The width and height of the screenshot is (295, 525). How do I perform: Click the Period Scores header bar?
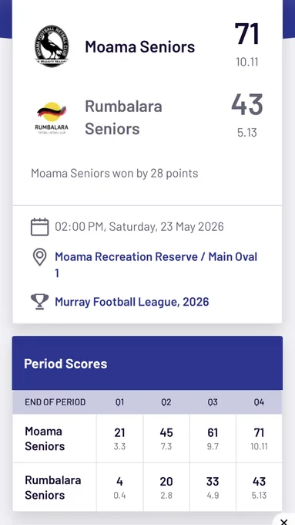147,364
